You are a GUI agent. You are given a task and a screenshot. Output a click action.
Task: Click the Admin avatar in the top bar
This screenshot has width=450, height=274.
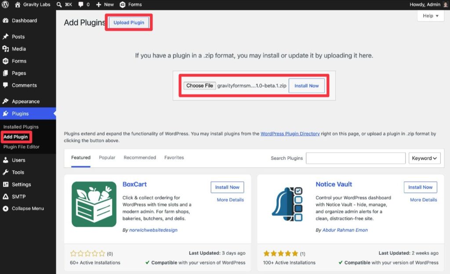coord(446,4)
